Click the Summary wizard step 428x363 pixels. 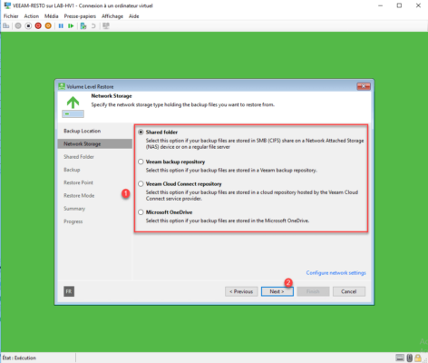(74, 209)
